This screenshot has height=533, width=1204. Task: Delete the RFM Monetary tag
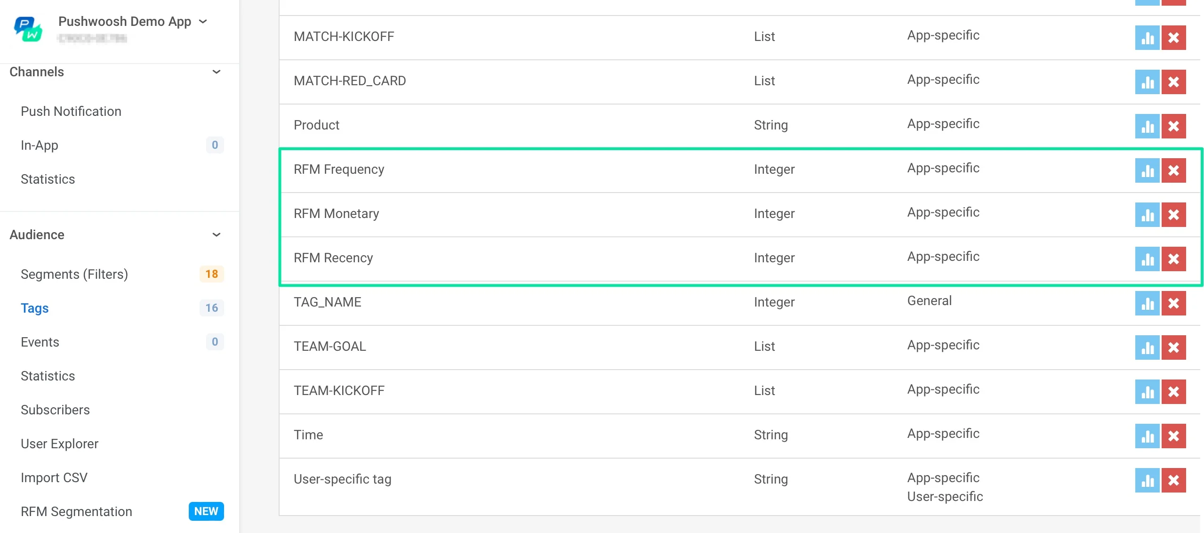click(x=1174, y=215)
